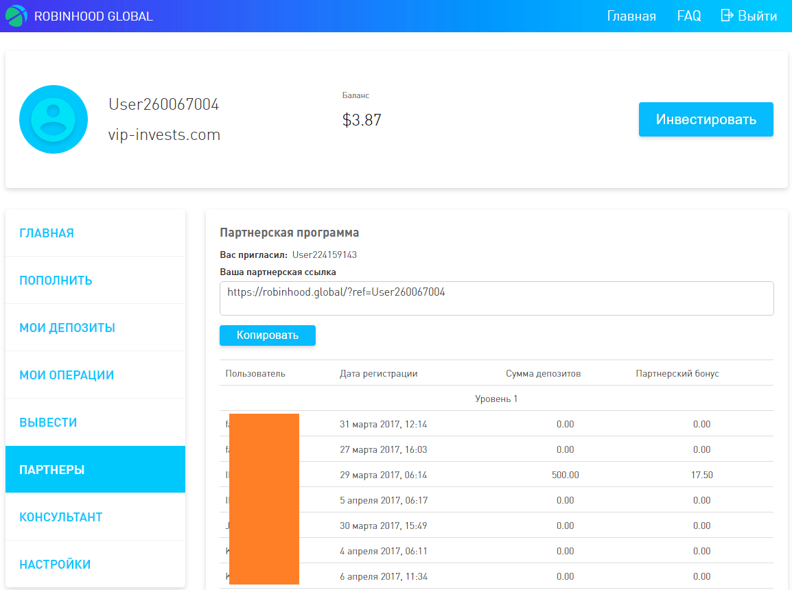Select Главная in the sidebar menu
792x590 pixels.
(x=47, y=233)
